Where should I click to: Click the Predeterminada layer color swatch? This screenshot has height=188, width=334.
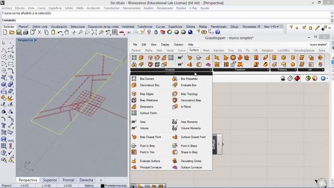click(x=102, y=186)
